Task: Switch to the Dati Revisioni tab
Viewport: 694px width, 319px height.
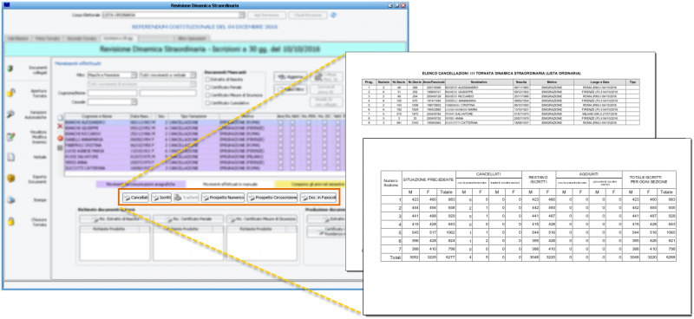Action: pyautogui.click(x=17, y=38)
